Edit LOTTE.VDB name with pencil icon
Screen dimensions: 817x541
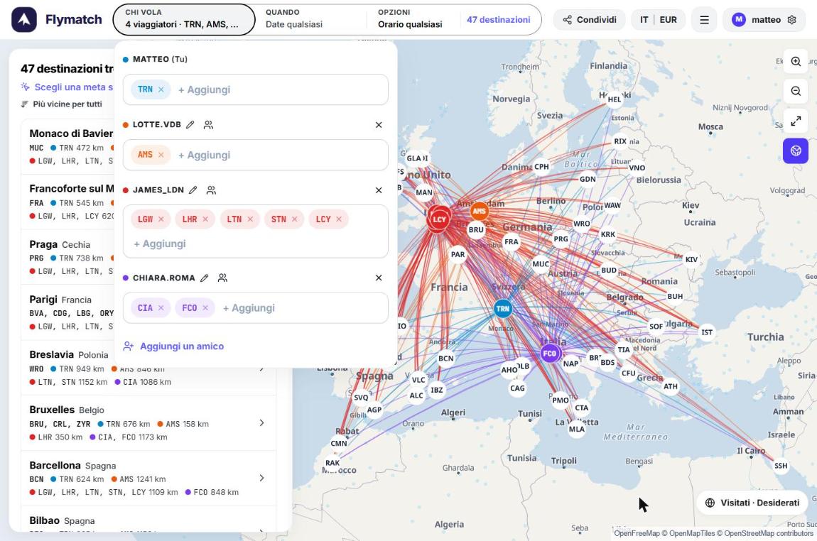click(190, 124)
